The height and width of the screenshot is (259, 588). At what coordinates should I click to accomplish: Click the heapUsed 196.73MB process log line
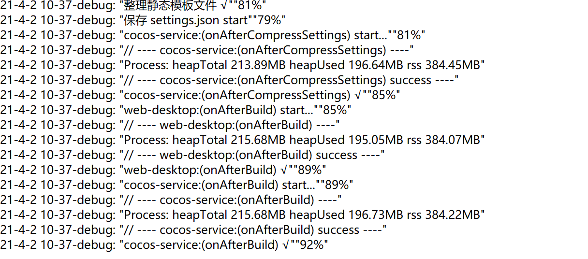[x=242, y=215]
